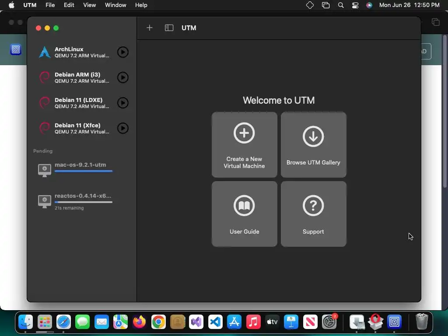Open the Trash in the Dock
The image size is (448, 336).
[x=422, y=322]
